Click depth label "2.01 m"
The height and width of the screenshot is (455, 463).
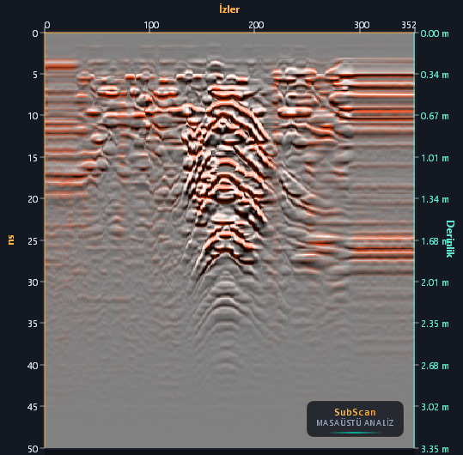(435, 282)
